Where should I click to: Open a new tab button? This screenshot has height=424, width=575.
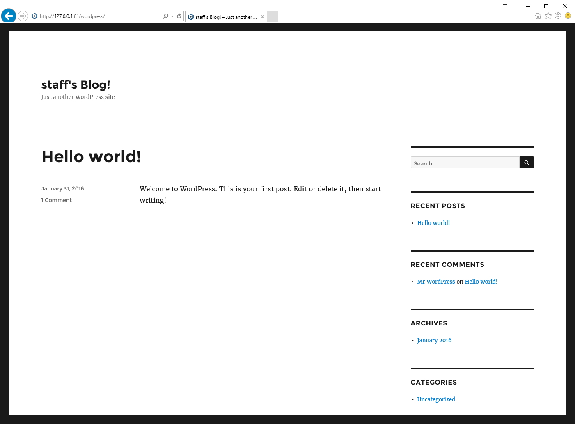coord(273,17)
